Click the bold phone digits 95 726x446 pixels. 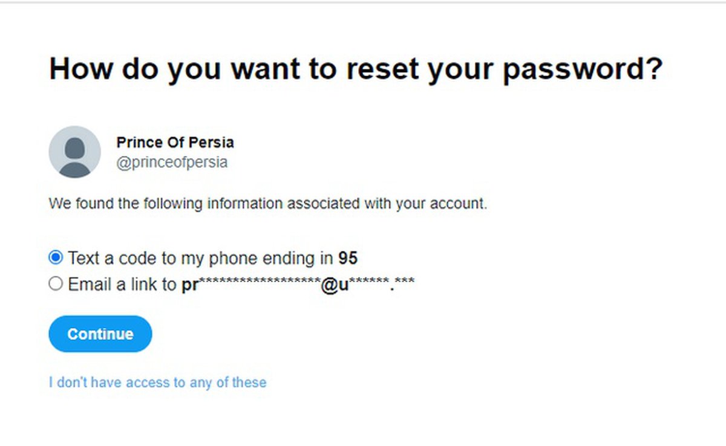click(348, 259)
